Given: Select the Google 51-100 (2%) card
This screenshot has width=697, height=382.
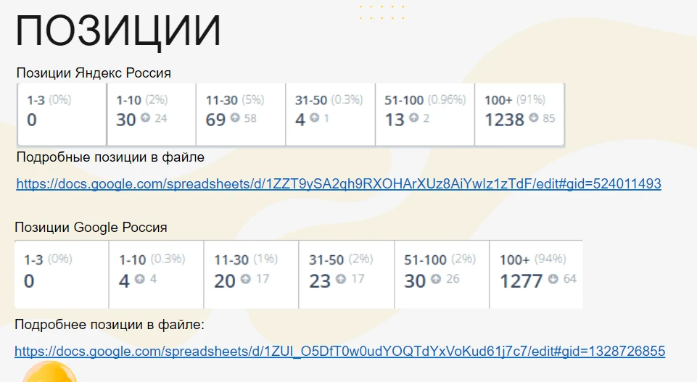Looking at the screenshot, I should point(442,275).
